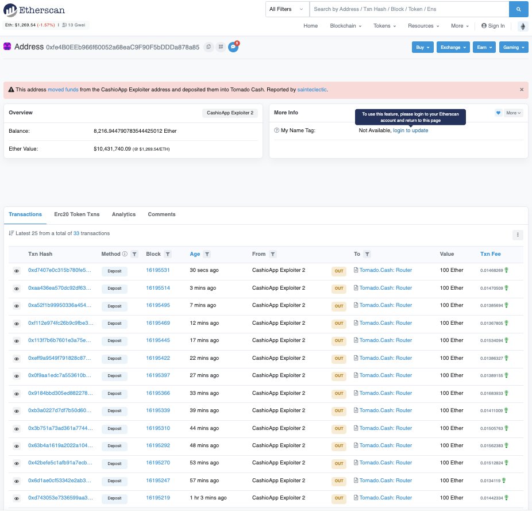Open the three-dot options above table
532x511 pixels.
tap(518, 235)
